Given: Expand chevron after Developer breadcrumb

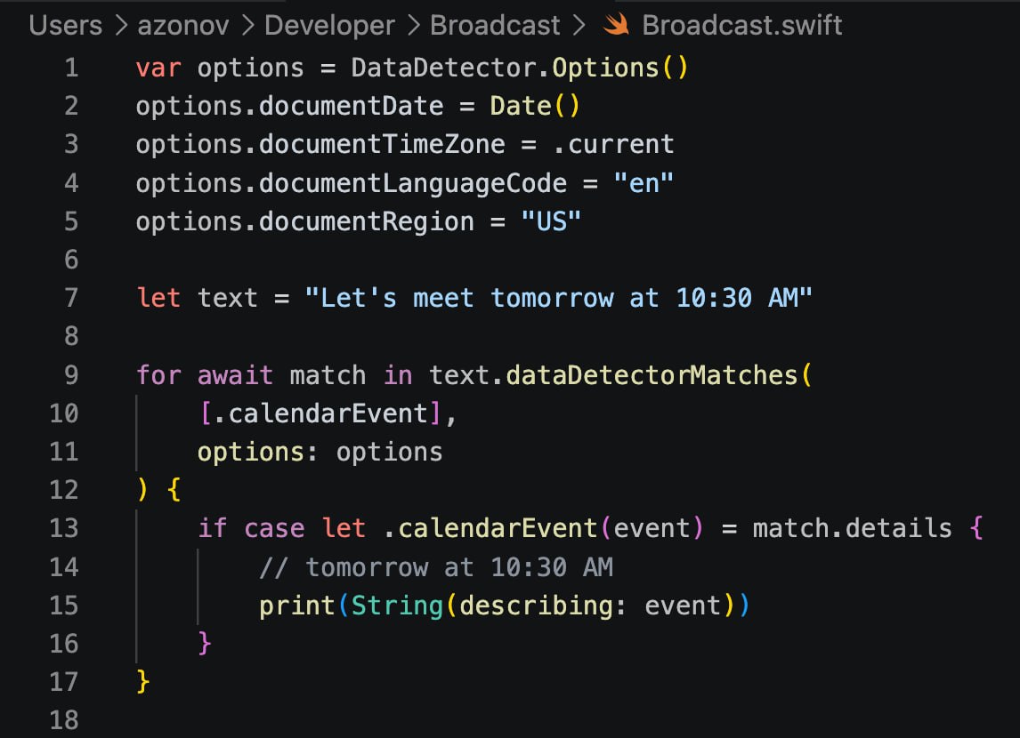Looking at the screenshot, I should (413, 25).
